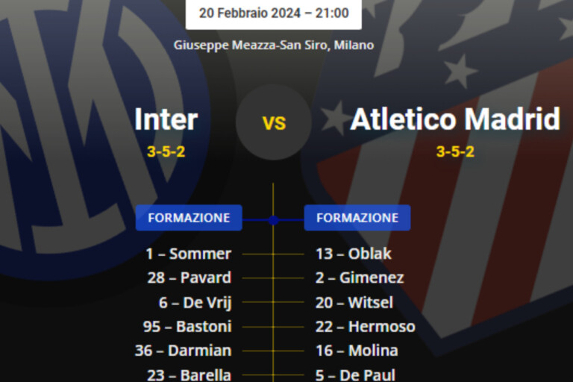
Task: Click player 13 – Oblak
Action: [354, 254]
